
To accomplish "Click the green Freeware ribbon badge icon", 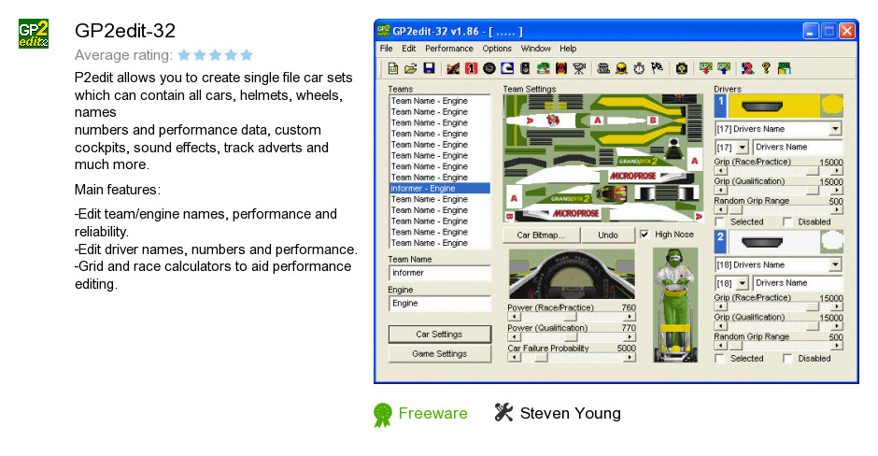I will (x=382, y=415).
